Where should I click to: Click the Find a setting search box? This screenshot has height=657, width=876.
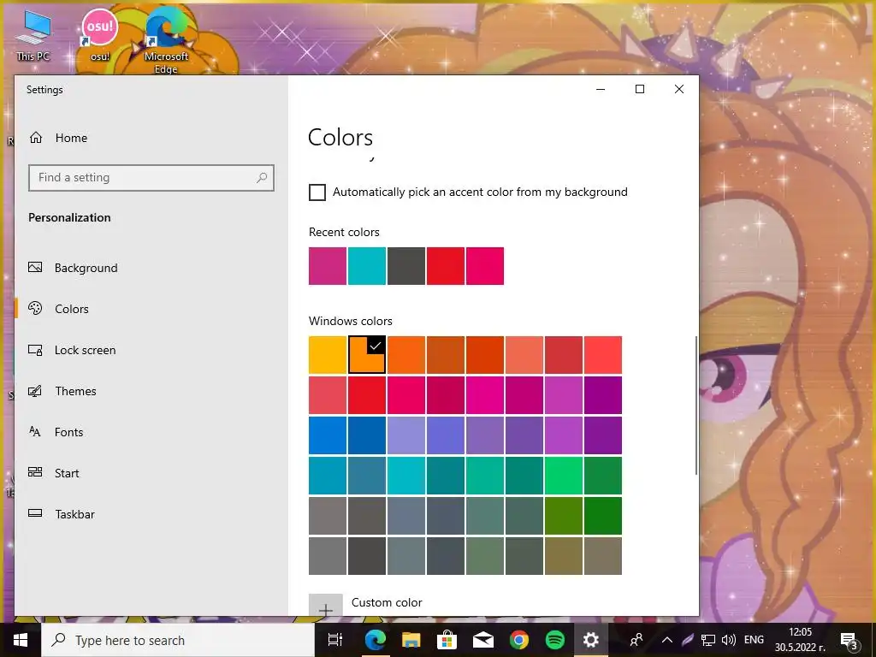(151, 178)
